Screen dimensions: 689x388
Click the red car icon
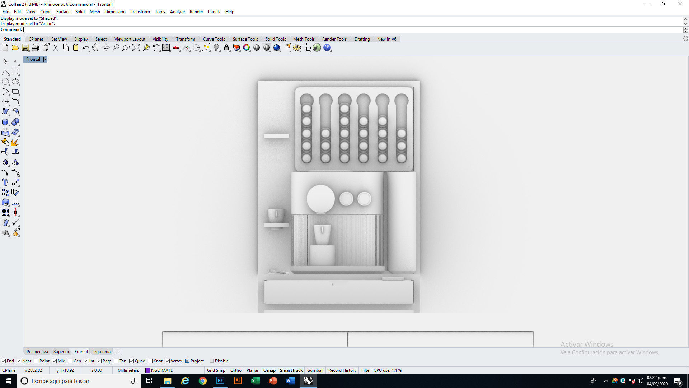pyautogui.click(x=176, y=48)
